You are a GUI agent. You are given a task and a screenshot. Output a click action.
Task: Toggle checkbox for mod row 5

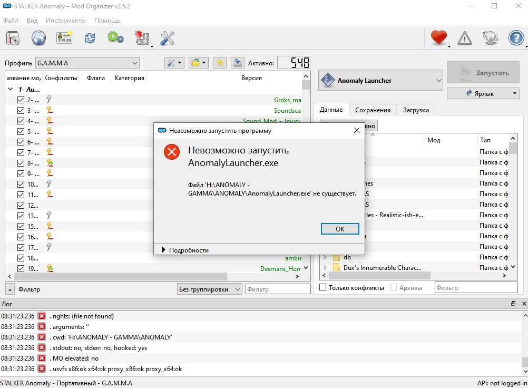pos(21,131)
